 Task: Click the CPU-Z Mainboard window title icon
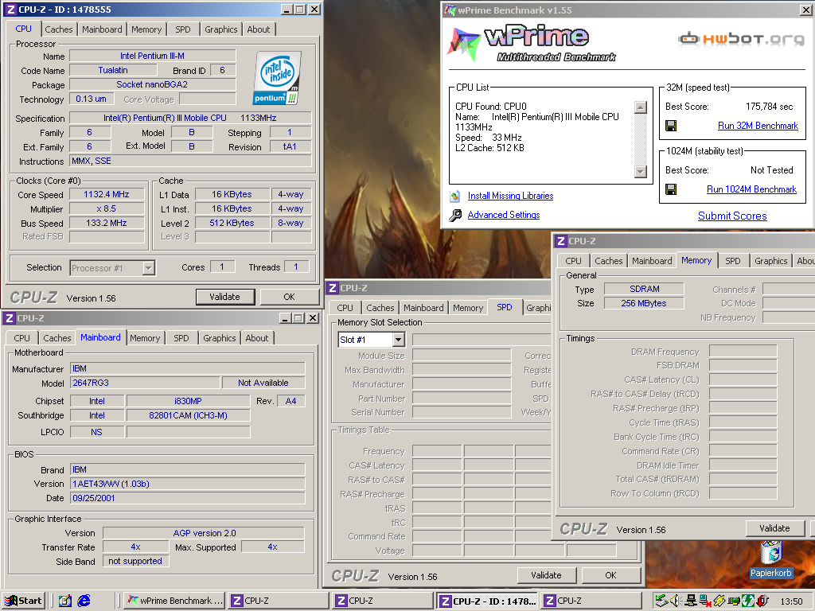pos(9,318)
